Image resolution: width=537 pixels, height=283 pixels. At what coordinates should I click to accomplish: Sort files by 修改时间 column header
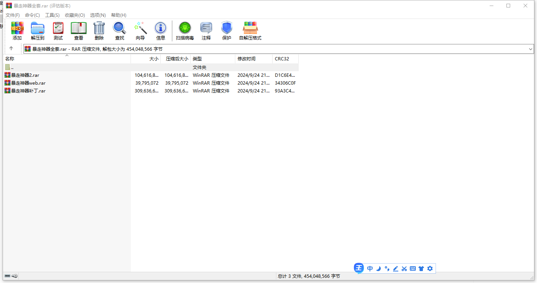(246, 59)
